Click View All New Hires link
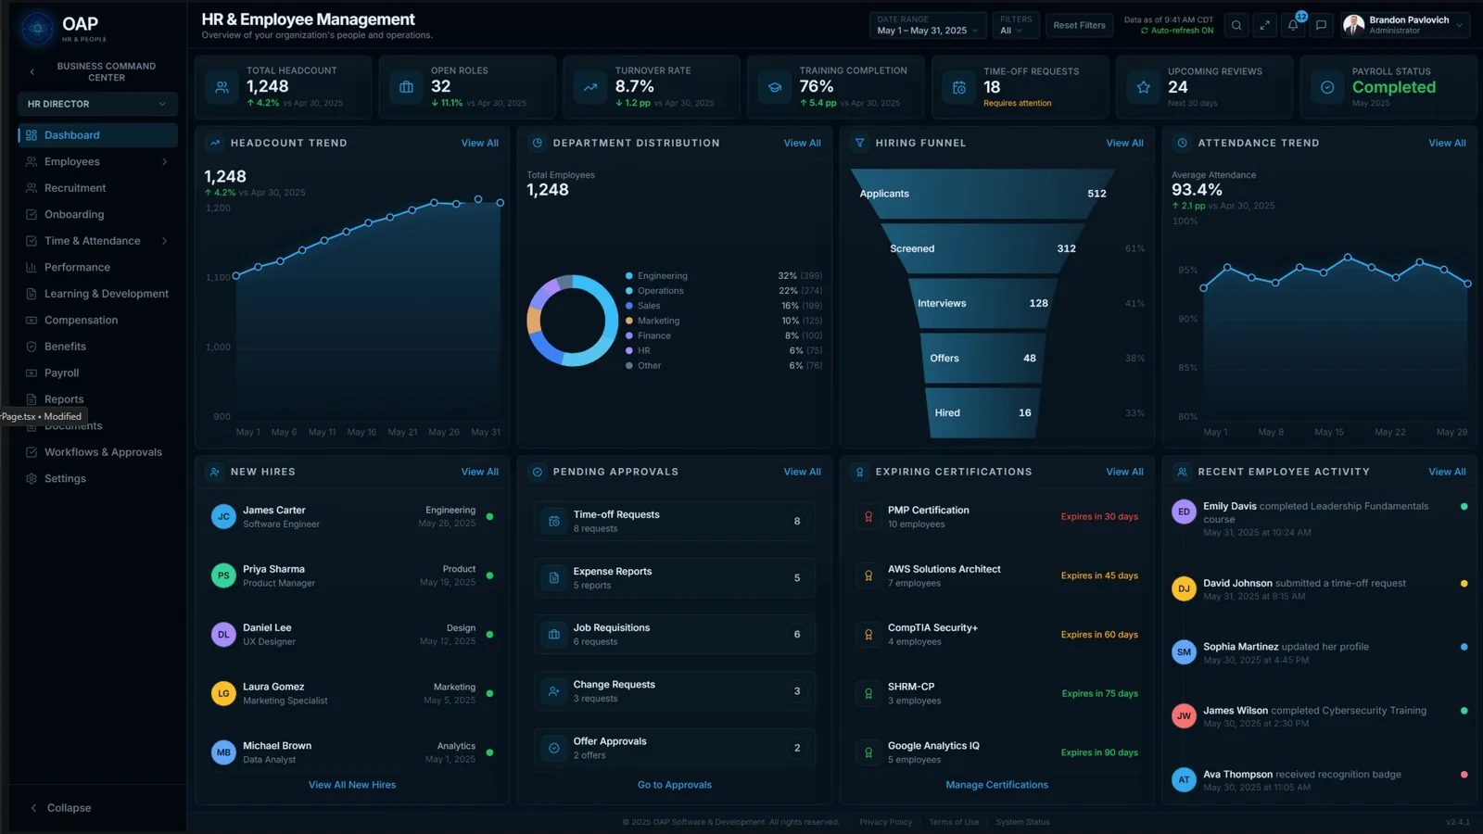Viewport: 1483px width, 834px height. [352, 785]
